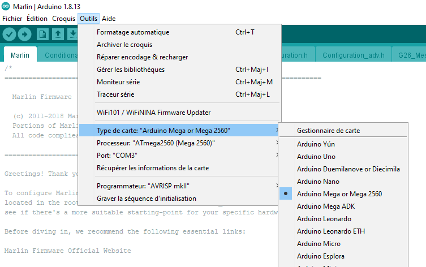Viewport: 426px width, 267px height.
Task: Expand the Programmateur AVRISP mkII submenu
Action: pyautogui.click(x=179, y=186)
